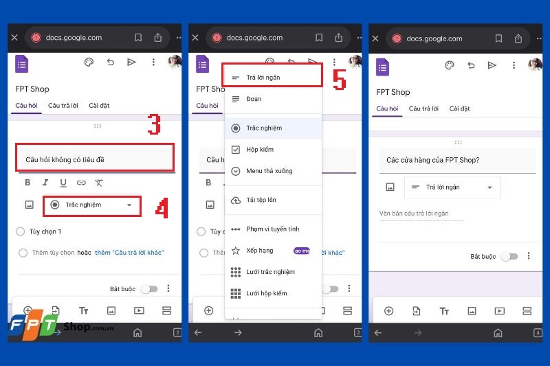Click the Thêm tùy chọn radio circle in the left phone

[23, 253]
